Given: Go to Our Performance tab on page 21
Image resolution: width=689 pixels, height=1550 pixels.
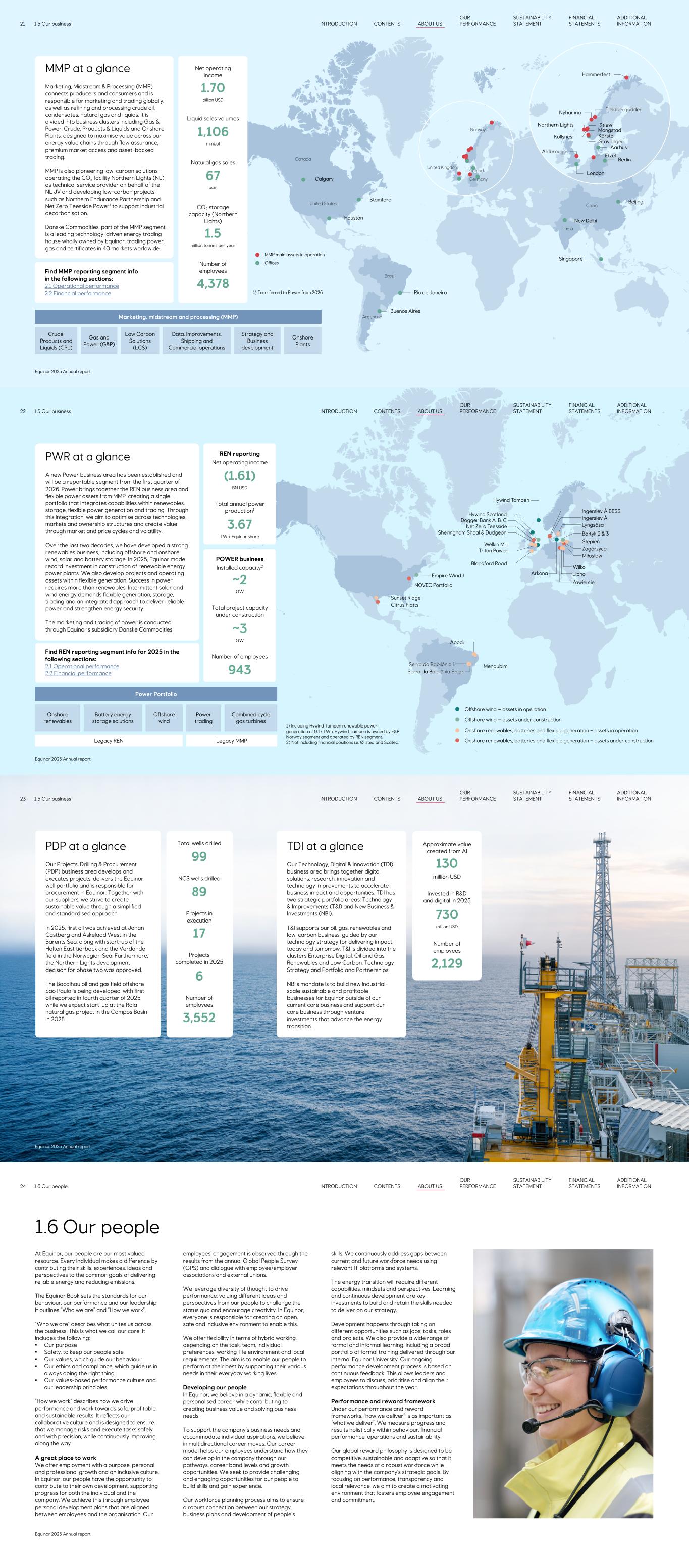Looking at the screenshot, I should pyautogui.click(x=478, y=21).
